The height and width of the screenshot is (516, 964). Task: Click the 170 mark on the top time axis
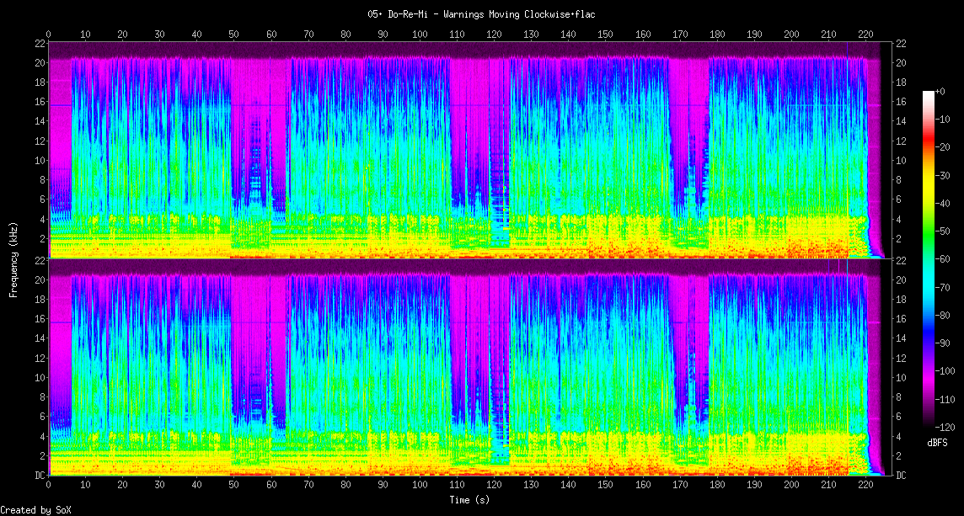point(679,35)
